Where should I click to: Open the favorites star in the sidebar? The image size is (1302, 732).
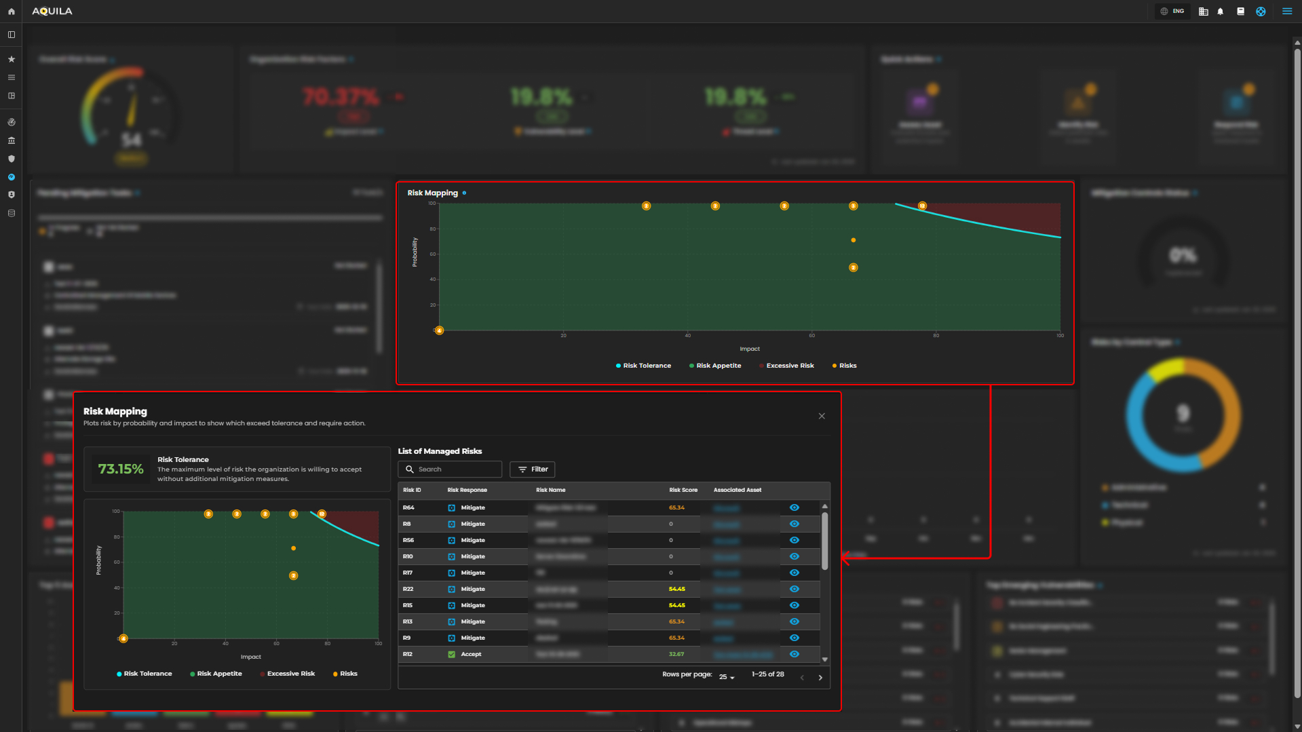12,60
